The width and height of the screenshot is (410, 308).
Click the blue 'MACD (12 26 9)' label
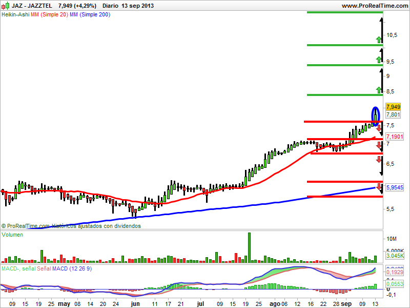click(x=72, y=268)
